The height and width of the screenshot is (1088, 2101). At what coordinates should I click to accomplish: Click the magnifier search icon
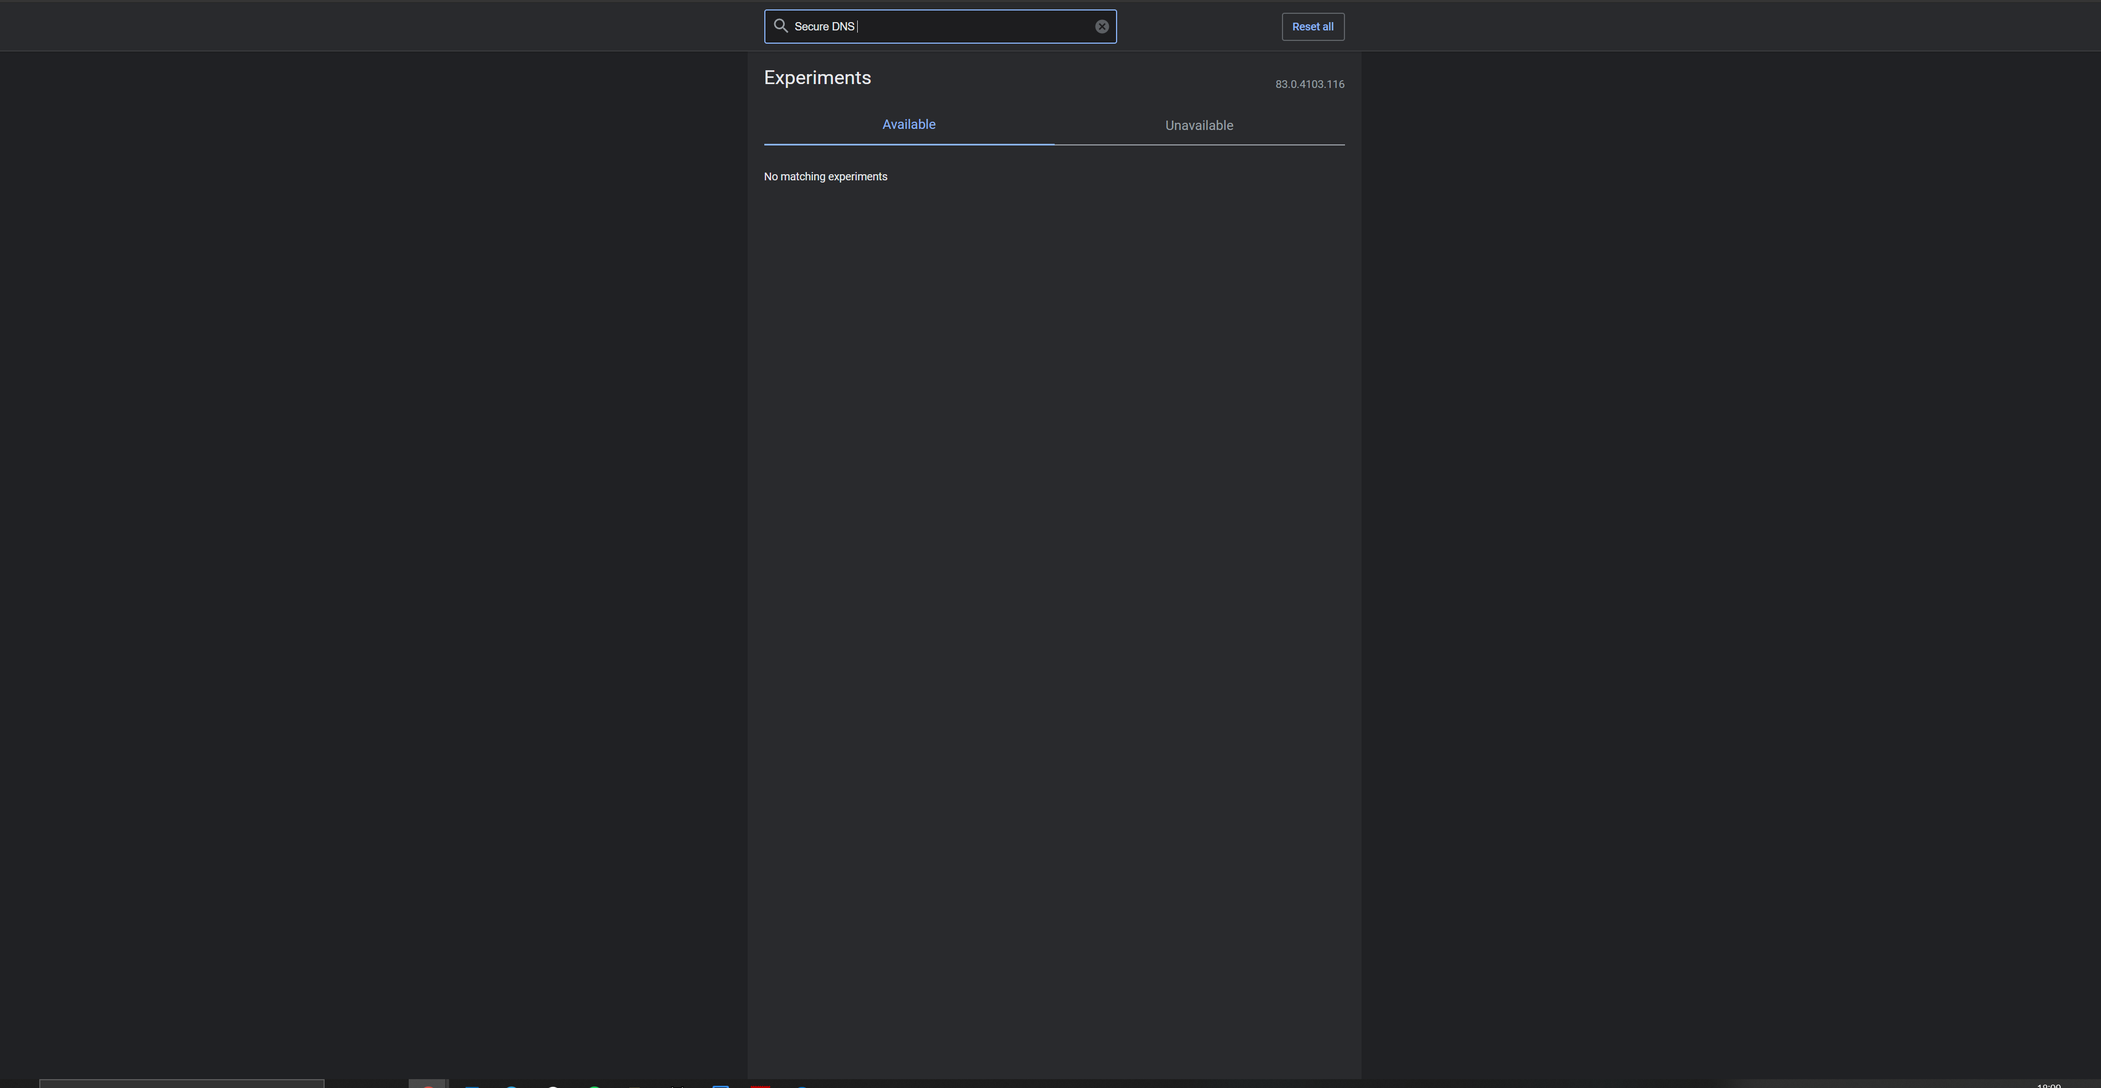click(x=780, y=26)
